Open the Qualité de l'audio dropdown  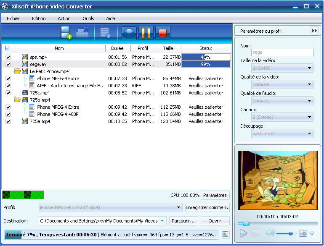(x=282, y=101)
